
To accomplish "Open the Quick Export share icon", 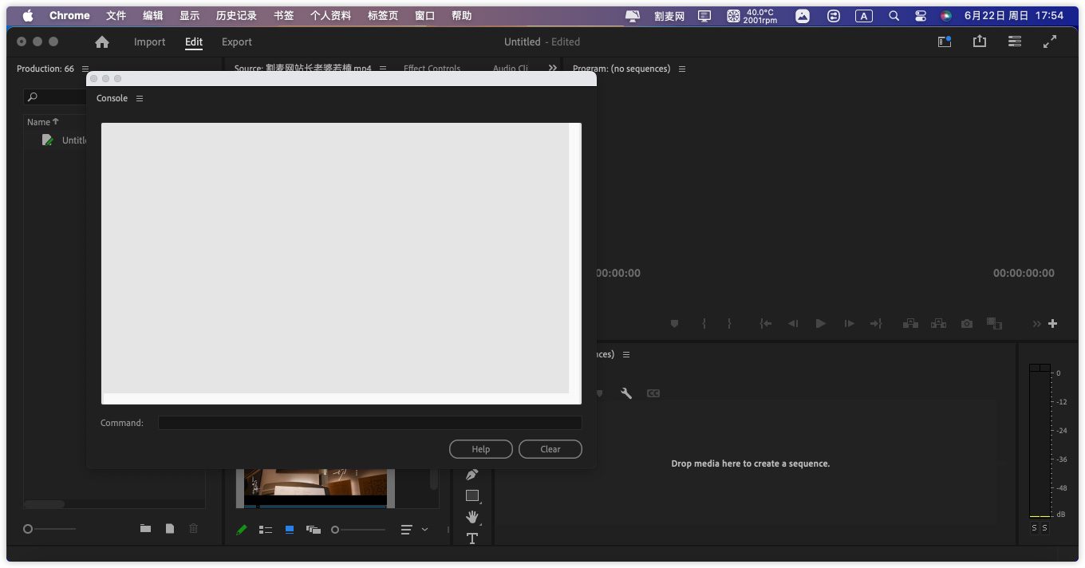I will coord(979,42).
